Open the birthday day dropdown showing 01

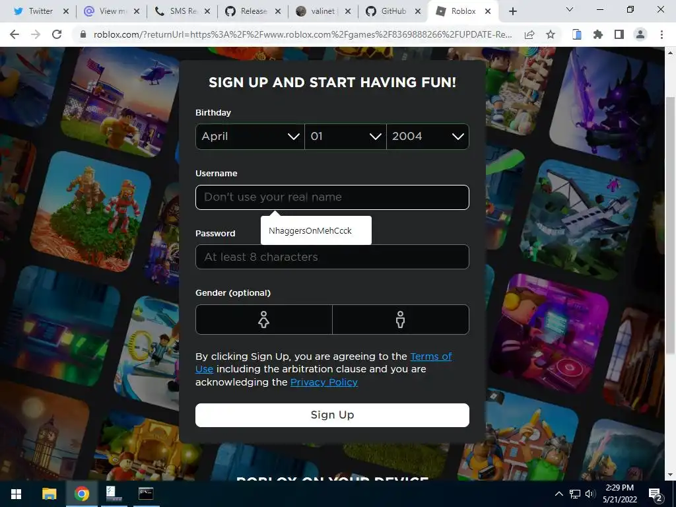pos(345,137)
